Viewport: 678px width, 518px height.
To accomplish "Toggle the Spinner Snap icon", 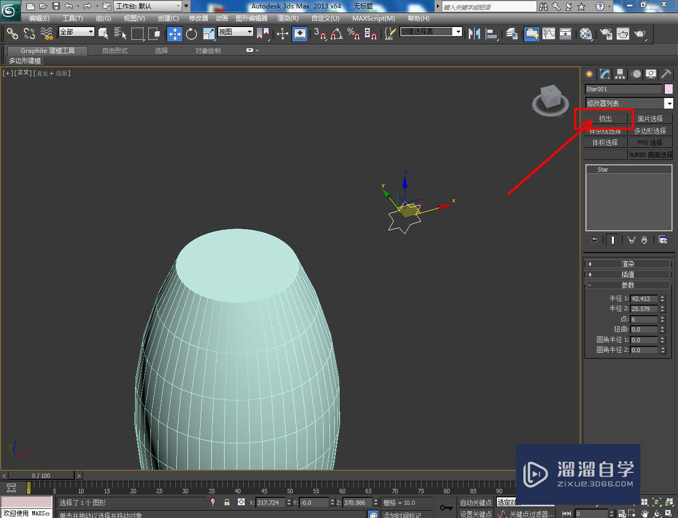I will (371, 34).
